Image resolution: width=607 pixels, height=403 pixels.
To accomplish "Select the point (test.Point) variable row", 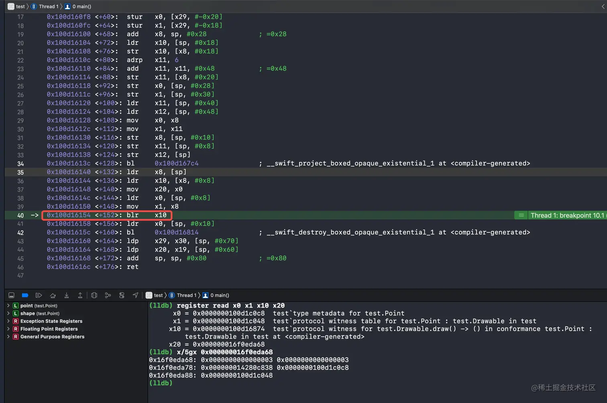I will pos(76,305).
